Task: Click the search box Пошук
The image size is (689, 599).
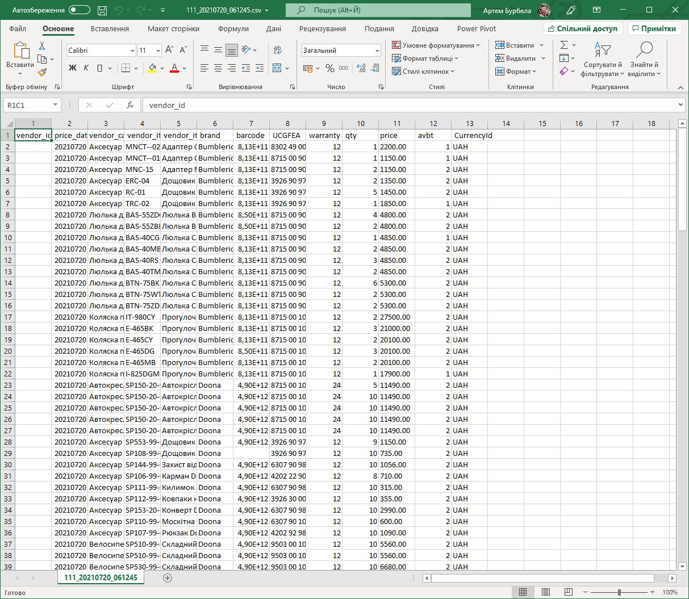Action: click(x=378, y=10)
